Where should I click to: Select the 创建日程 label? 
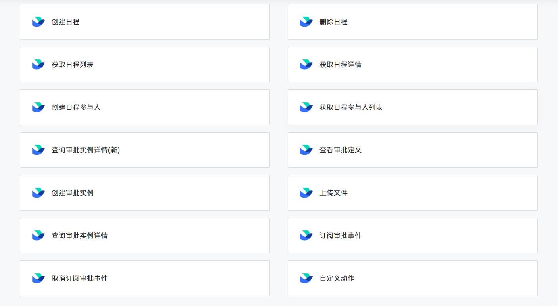click(x=65, y=22)
